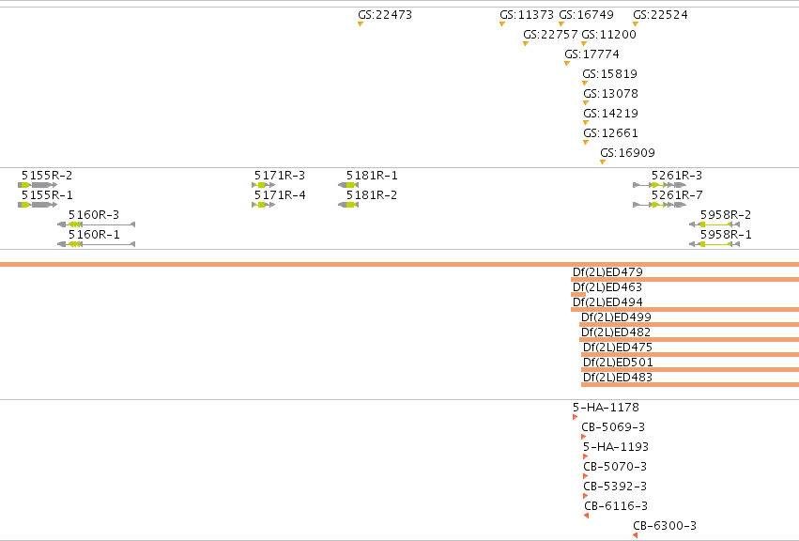The image size is (799, 541).
Task: Click the Df(2L)ED475 deficiency bar
Action: 690,354
